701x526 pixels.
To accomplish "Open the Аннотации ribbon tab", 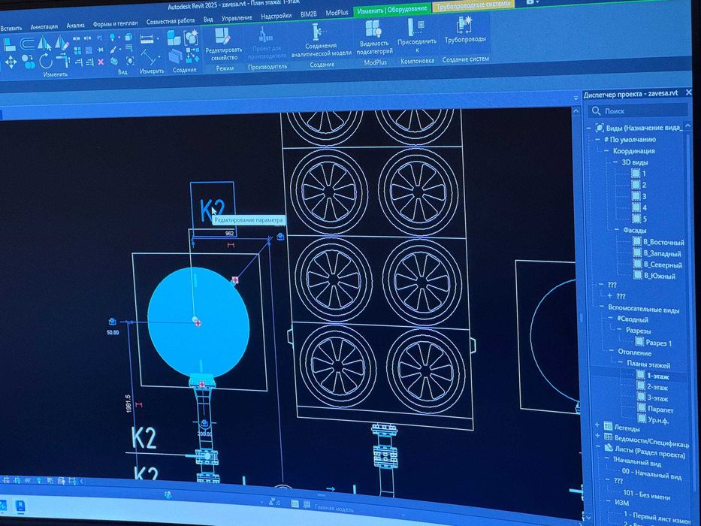I will click(44, 26).
